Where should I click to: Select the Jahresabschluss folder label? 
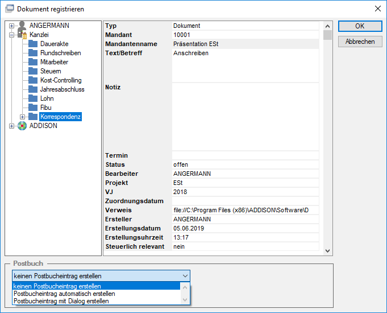[62, 89]
